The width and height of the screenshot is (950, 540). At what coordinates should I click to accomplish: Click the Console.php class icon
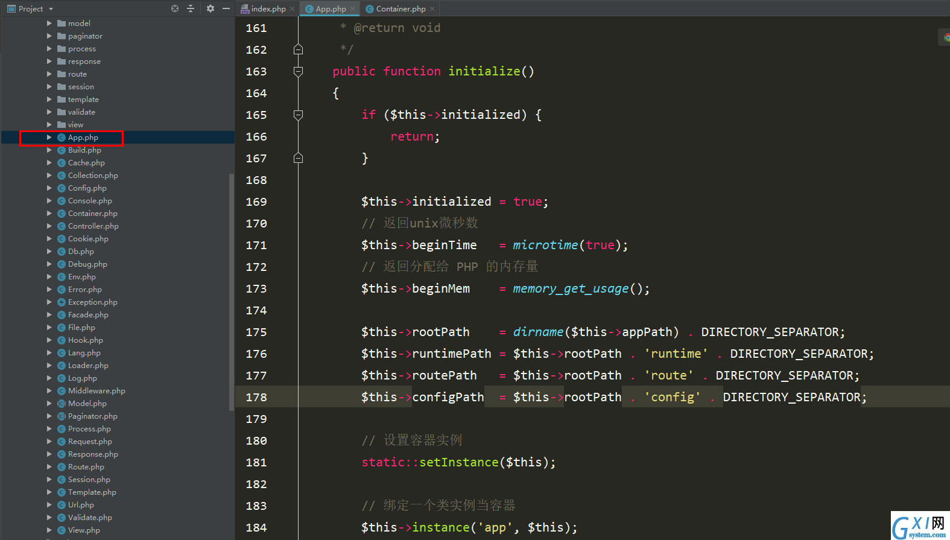pos(62,201)
